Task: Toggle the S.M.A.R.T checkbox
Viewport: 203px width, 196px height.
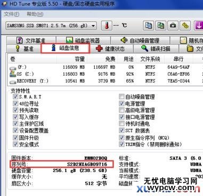Action: 15,96
